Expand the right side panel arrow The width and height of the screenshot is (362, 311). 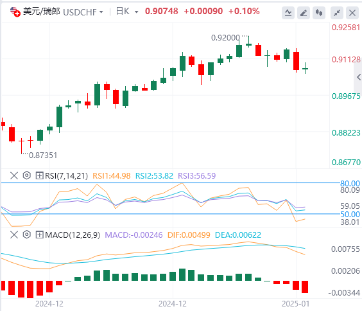(358, 77)
